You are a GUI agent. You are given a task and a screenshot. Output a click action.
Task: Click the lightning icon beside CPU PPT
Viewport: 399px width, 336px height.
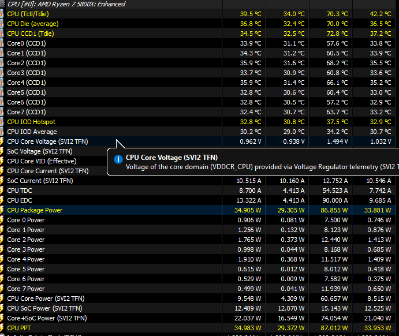coord(2,328)
